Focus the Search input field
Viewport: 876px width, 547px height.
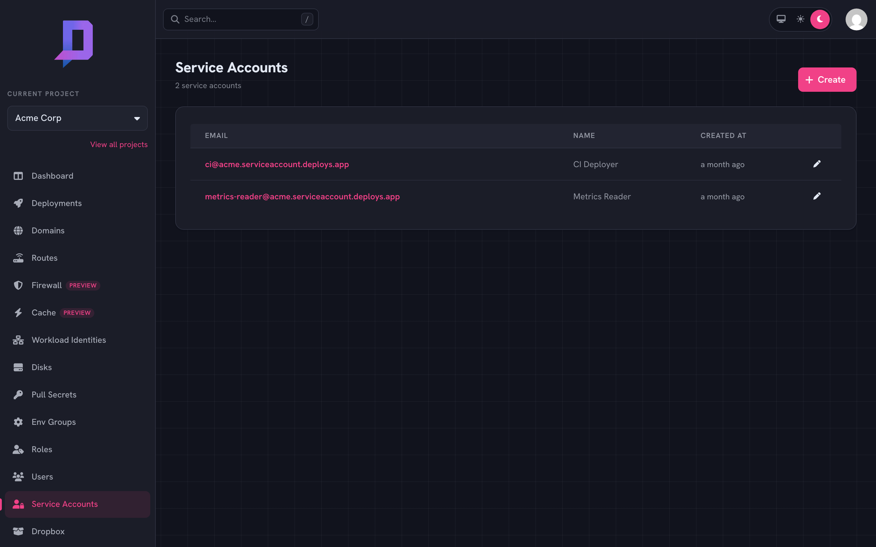pyautogui.click(x=240, y=19)
